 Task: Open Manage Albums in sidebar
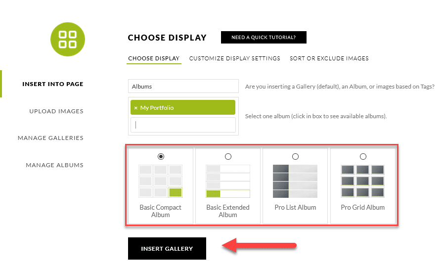tap(54, 165)
